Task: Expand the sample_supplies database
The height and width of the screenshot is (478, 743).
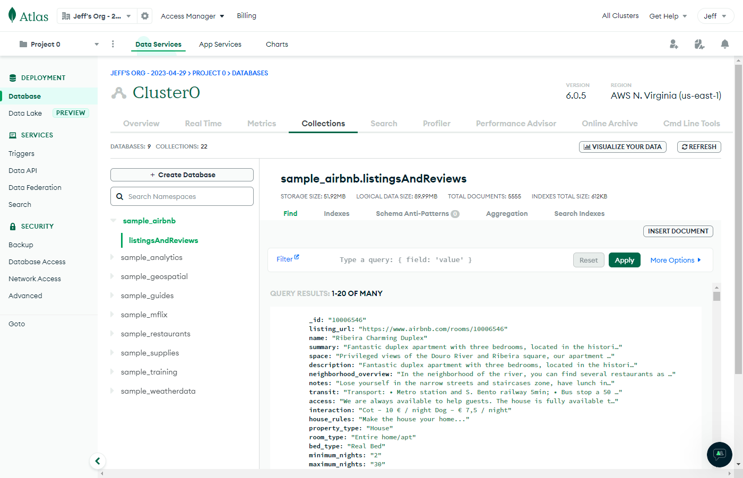Action: tap(112, 353)
